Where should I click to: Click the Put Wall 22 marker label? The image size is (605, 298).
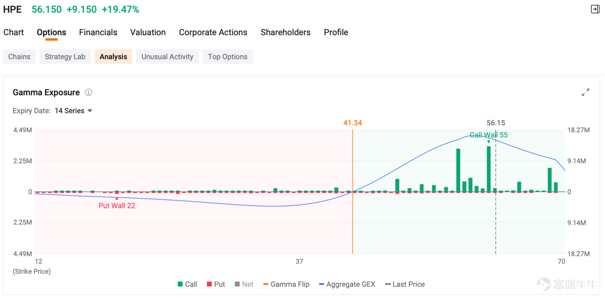click(117, 206)
